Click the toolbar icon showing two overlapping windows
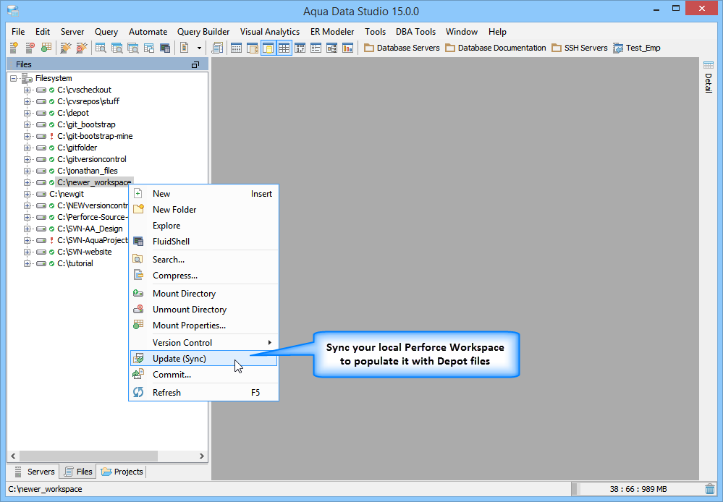 pyautogui.click(x=149, y=48)
